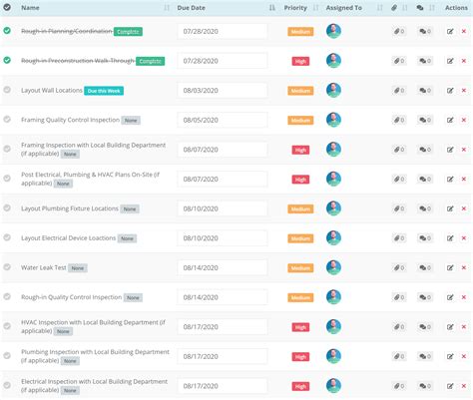Check off the Water Leak Test task
The height and width of the screenshot is (400, 473).
pyautogui.click(x=7, y=267)
